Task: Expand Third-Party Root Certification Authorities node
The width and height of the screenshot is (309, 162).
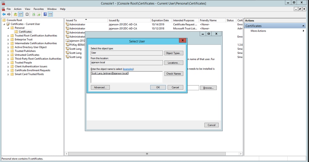Action: tap(8, 59)
